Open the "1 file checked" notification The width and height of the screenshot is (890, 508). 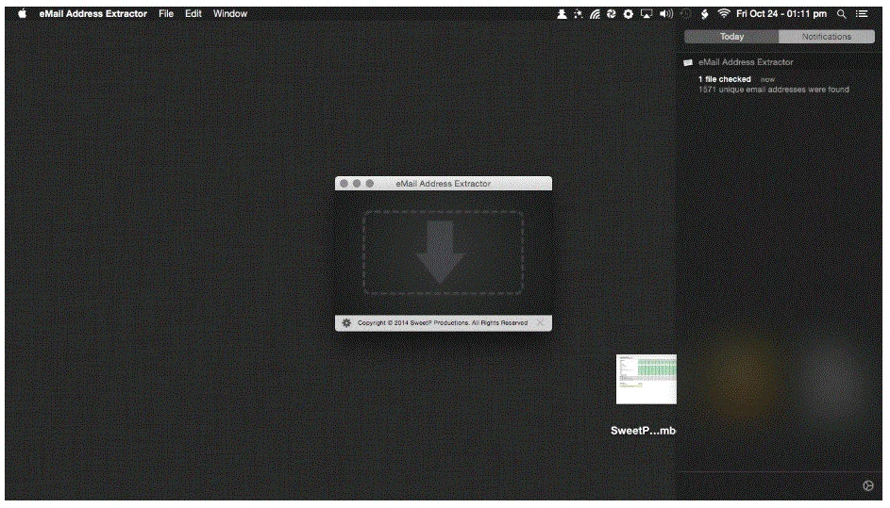click(774, 84)
